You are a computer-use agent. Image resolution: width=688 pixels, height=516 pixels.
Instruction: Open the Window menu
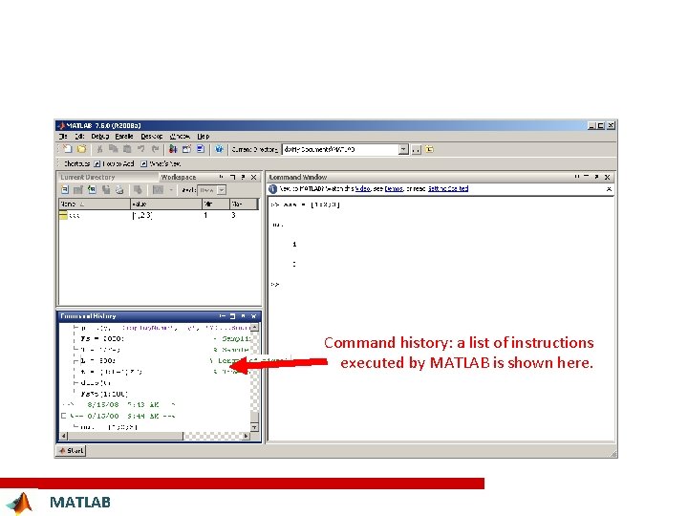(x=180, y=137)
